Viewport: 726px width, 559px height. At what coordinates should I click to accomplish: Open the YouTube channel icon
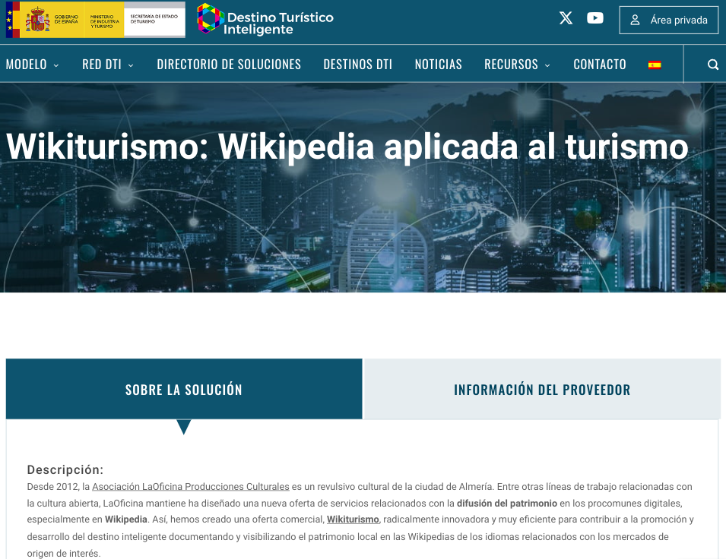click(595, 18)
